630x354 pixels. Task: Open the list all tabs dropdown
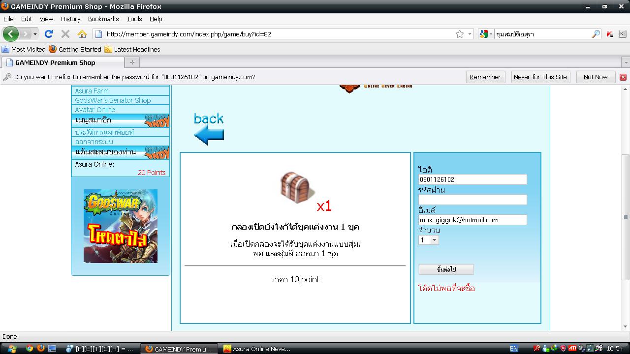626,63
